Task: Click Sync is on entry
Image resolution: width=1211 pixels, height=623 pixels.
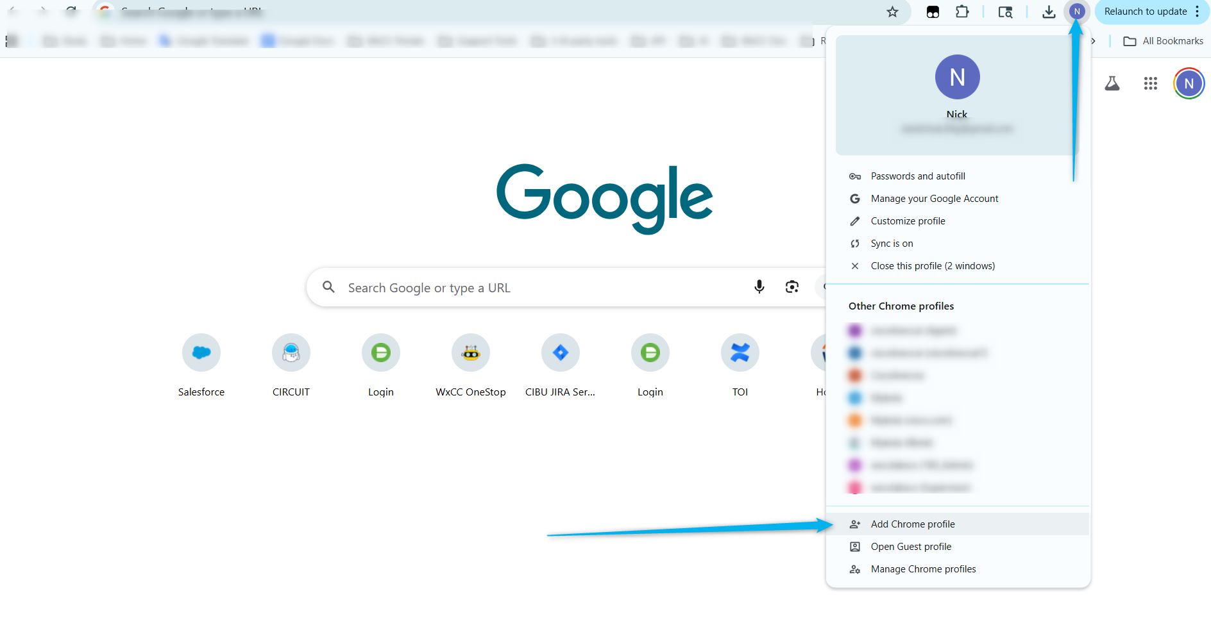Action: tap(892, 244)
